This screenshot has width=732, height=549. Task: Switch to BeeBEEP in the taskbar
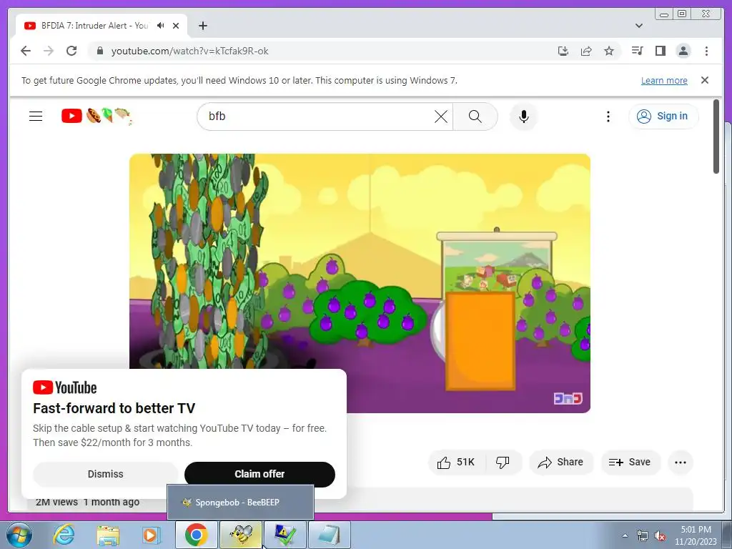click(240, 535)
